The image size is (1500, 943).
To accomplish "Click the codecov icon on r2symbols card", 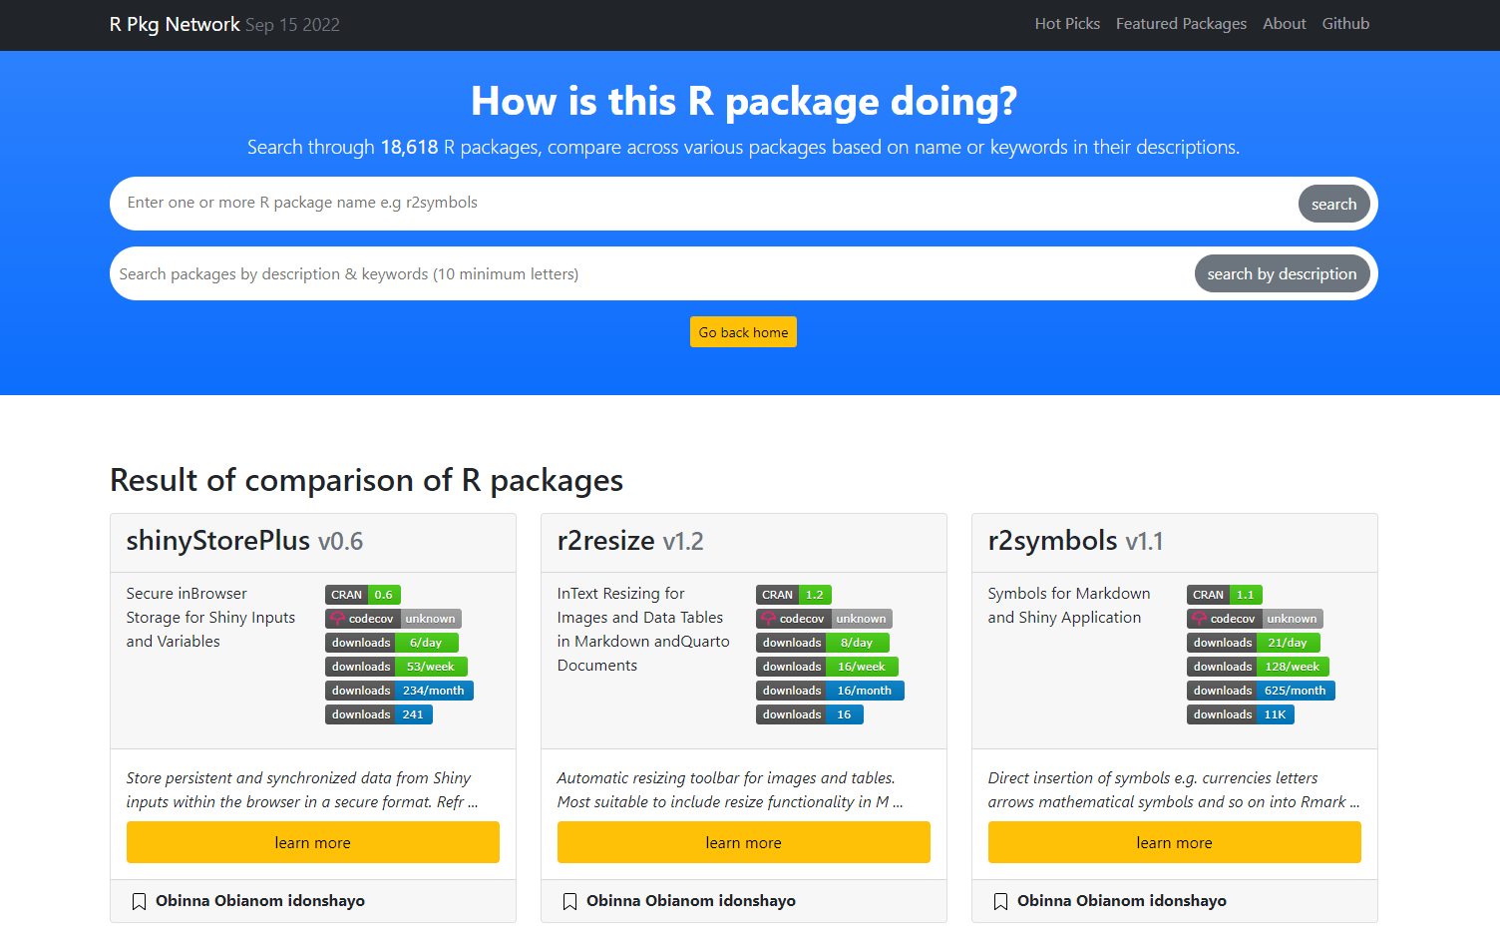I will [1198, 618].
